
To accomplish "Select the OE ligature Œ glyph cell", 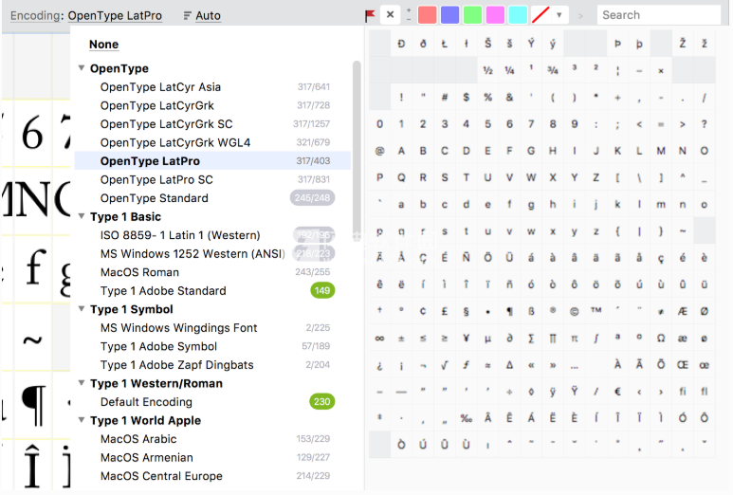I will click(683, 364).
